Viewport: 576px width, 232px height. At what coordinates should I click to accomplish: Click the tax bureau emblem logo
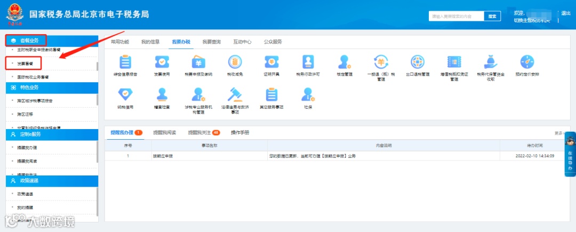tap(14, 15)
